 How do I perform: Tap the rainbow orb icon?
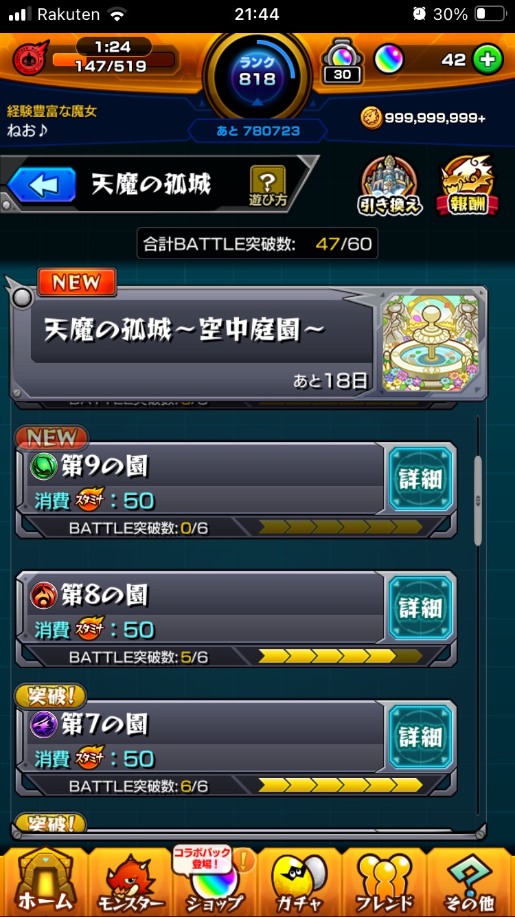389,60
